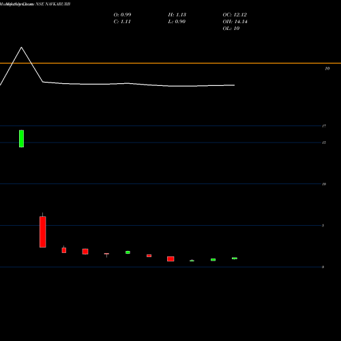
Task: Click the 'OC: 12.12' reading
Action: [235, 14]
